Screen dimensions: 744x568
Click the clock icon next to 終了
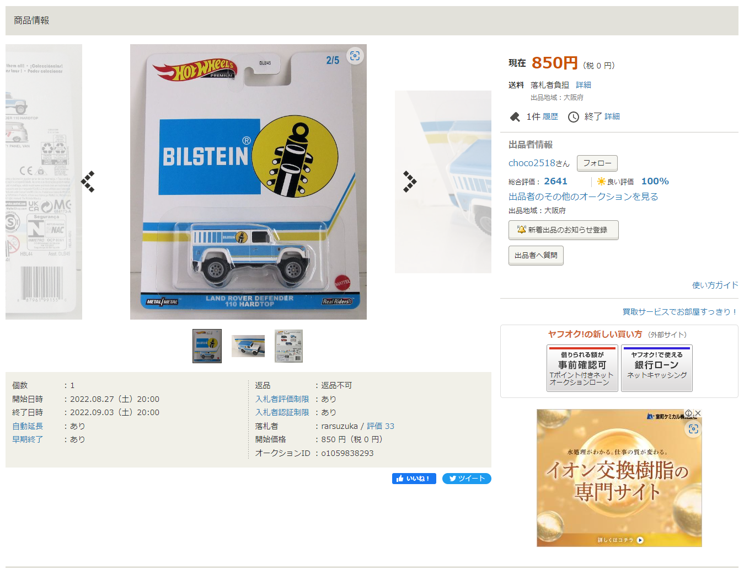(x=574, y=117)
